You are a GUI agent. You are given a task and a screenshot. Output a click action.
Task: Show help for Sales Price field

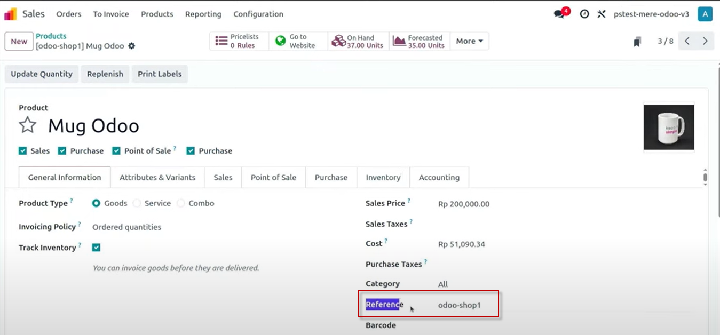pyautogui.click(x=409, y=201)
